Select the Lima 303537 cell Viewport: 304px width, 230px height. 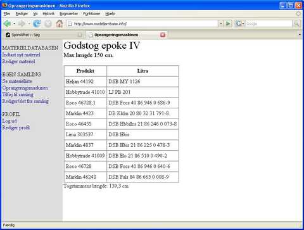[x=85, y=134]
